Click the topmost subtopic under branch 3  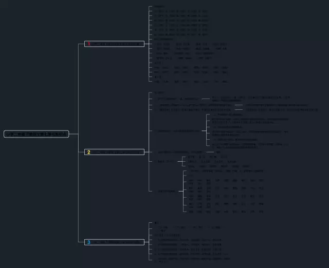point(156,222)
